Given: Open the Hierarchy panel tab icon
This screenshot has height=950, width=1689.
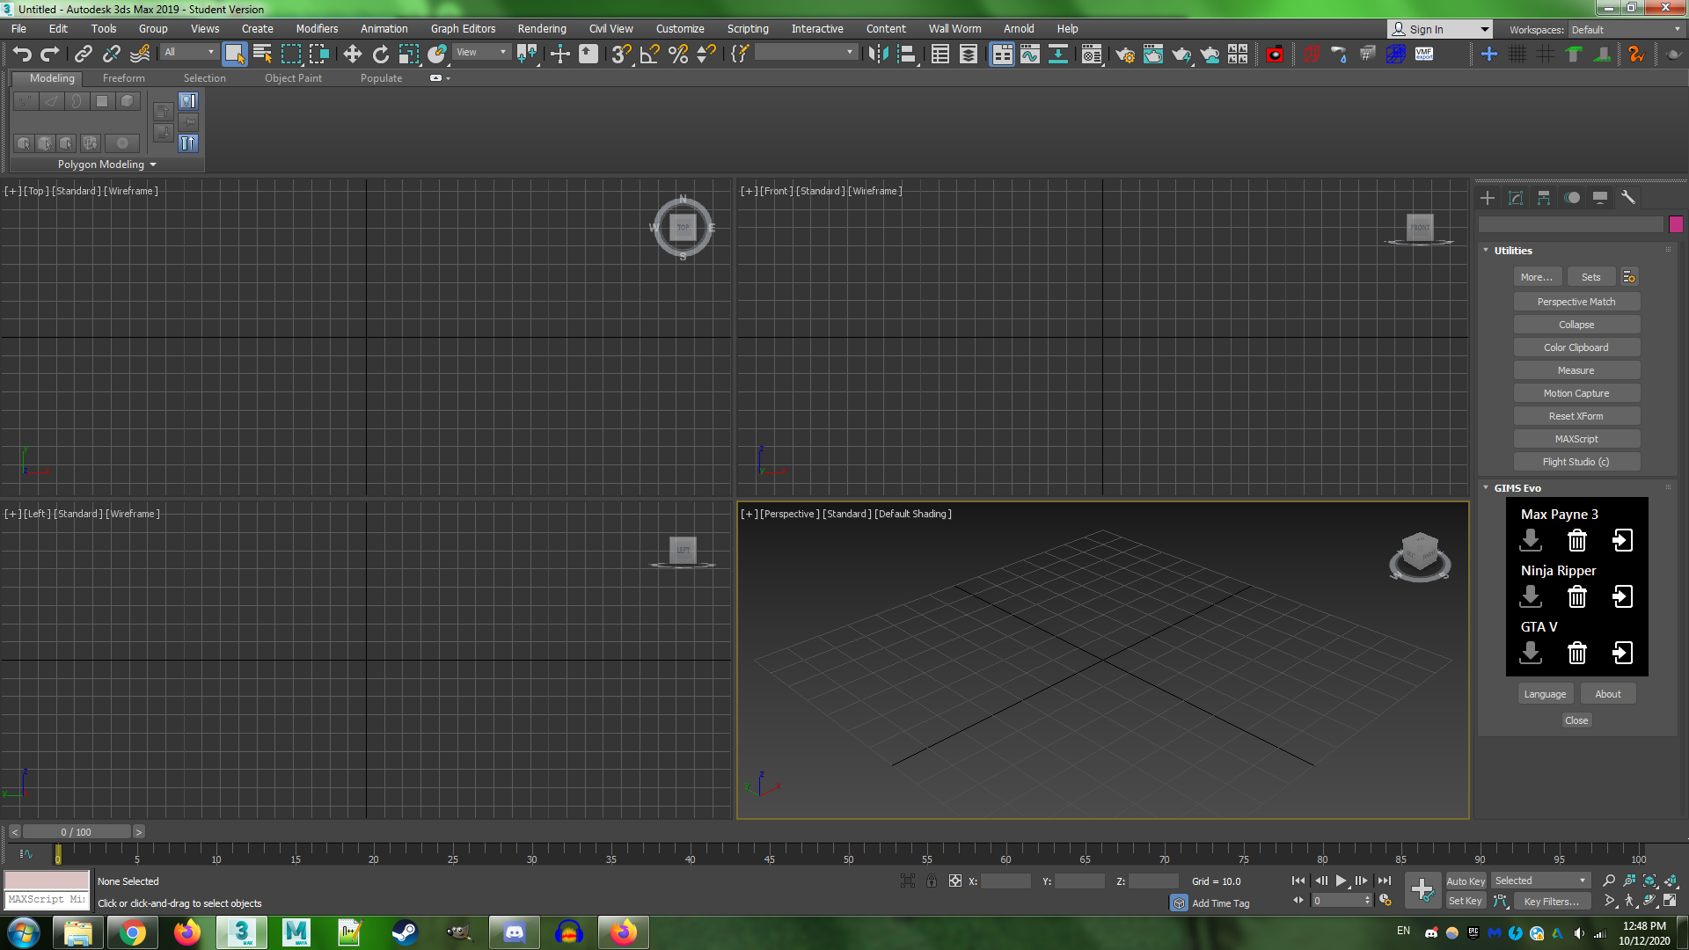Looking at the screenshot, I should pos(1544,198).
